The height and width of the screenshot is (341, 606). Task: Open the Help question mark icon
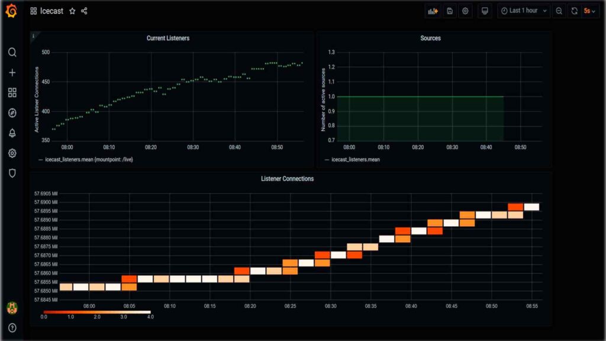pyautogui.click(x=12, y=328)
